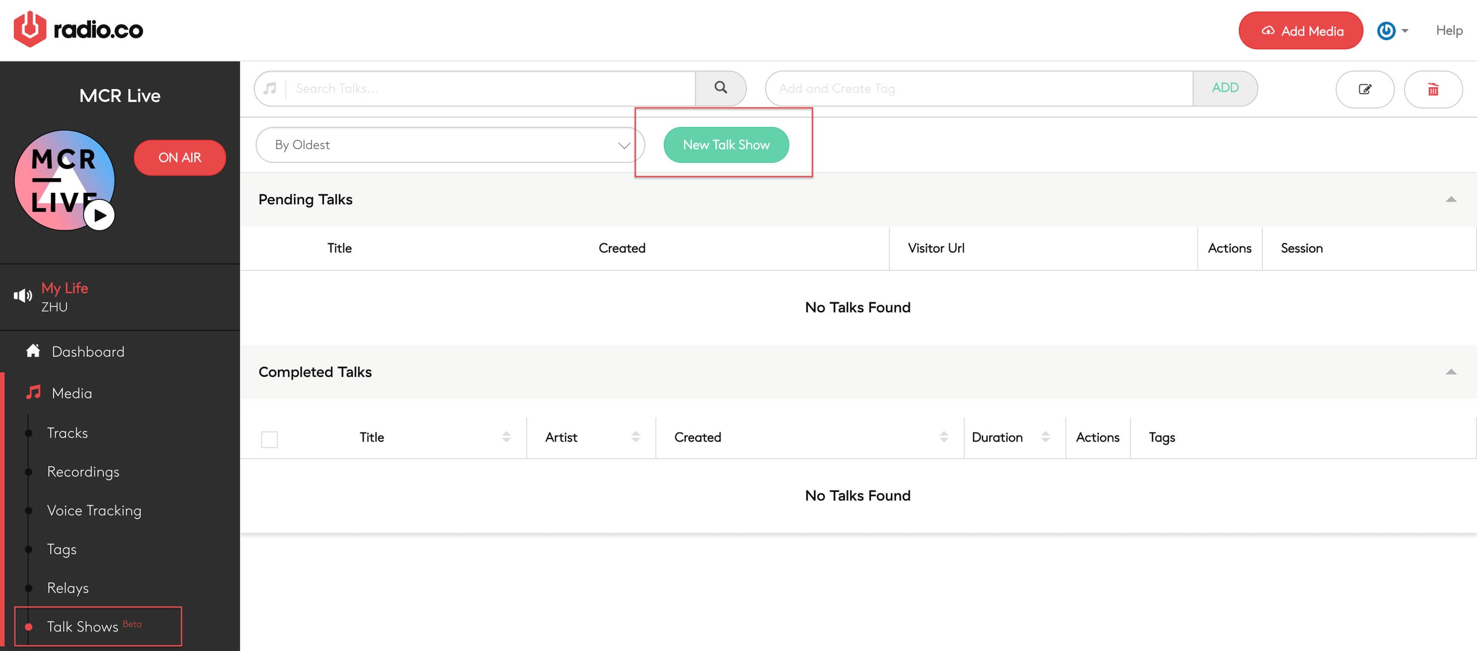Screen dimensions: 1477x651
Task: Open the By Oldest sort dropdown
Action: (450, 145)
